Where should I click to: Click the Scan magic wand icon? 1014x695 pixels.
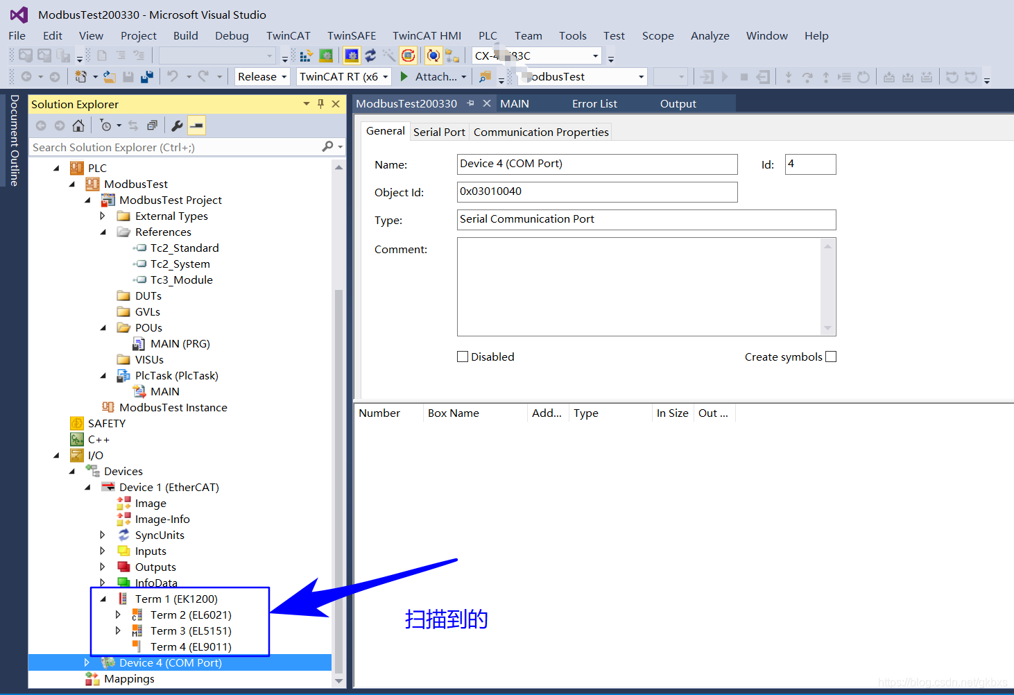388,55
